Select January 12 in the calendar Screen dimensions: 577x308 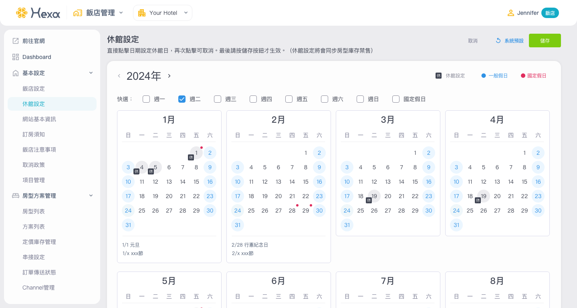(155, 182)
